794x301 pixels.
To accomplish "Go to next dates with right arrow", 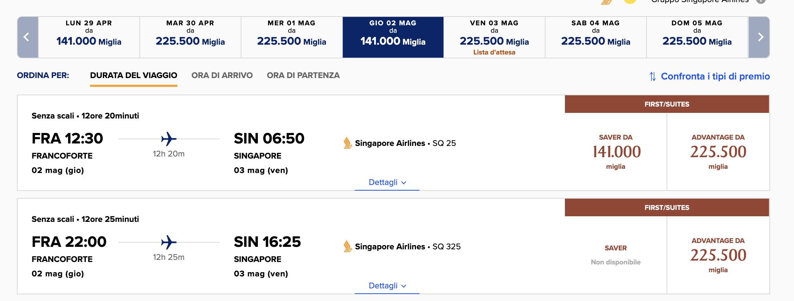I will click(x=759, y=37).
